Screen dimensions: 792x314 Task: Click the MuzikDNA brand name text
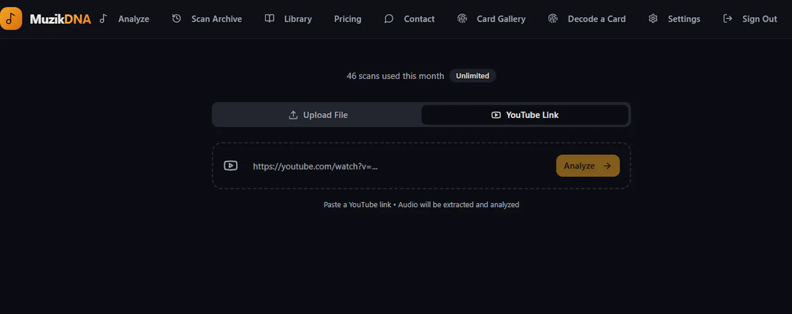60,19
